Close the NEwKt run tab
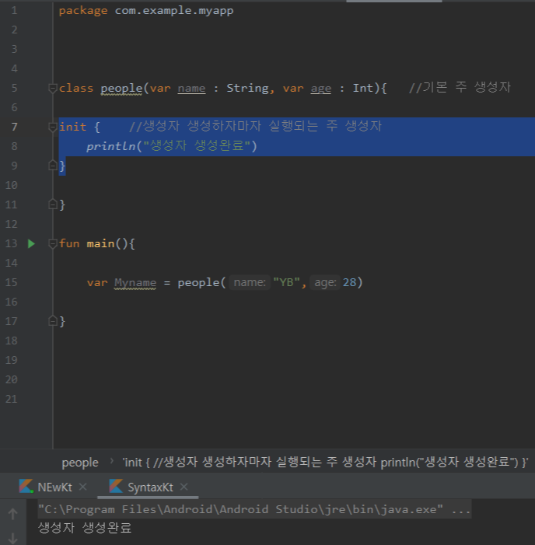The image size is (535, 545). pyautogui.click(x=82, y=487)
